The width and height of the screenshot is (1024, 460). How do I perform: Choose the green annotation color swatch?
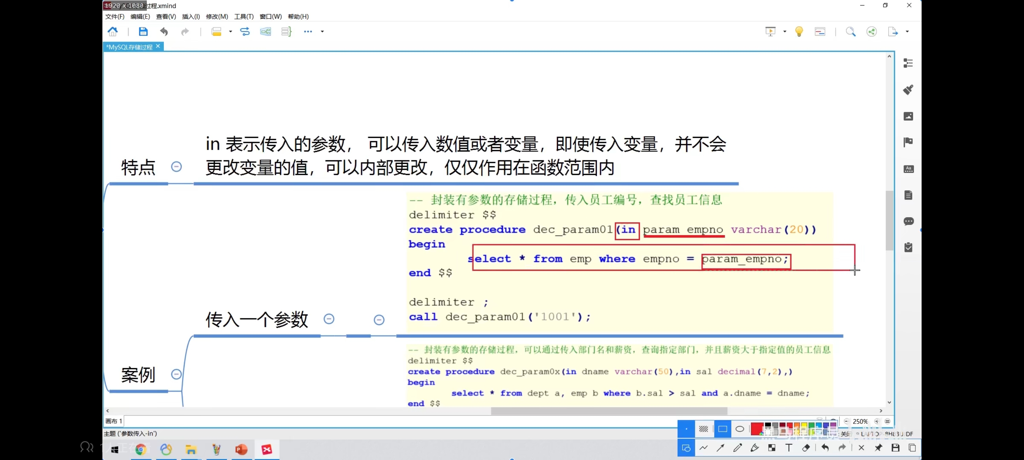click(811, 425)
